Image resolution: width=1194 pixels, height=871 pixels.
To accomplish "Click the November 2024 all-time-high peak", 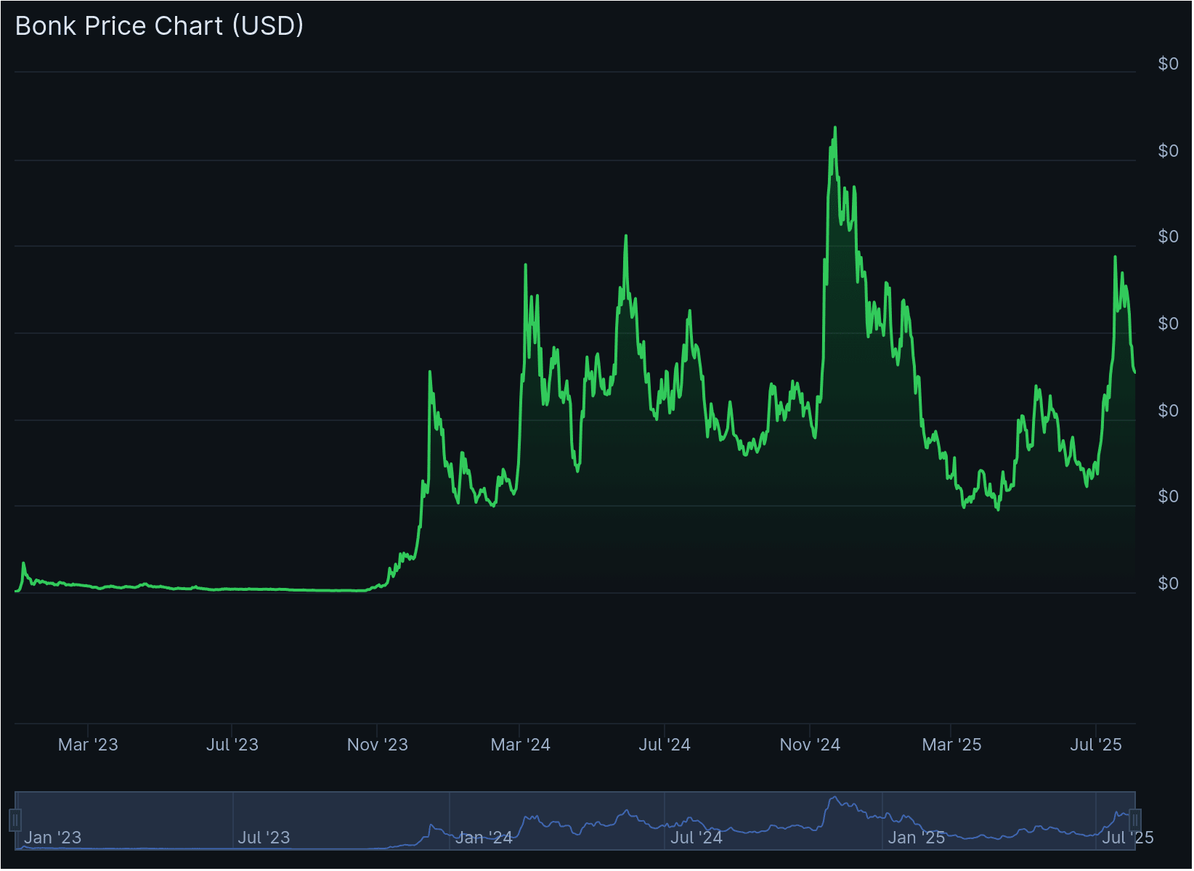I will pos(835,128).
